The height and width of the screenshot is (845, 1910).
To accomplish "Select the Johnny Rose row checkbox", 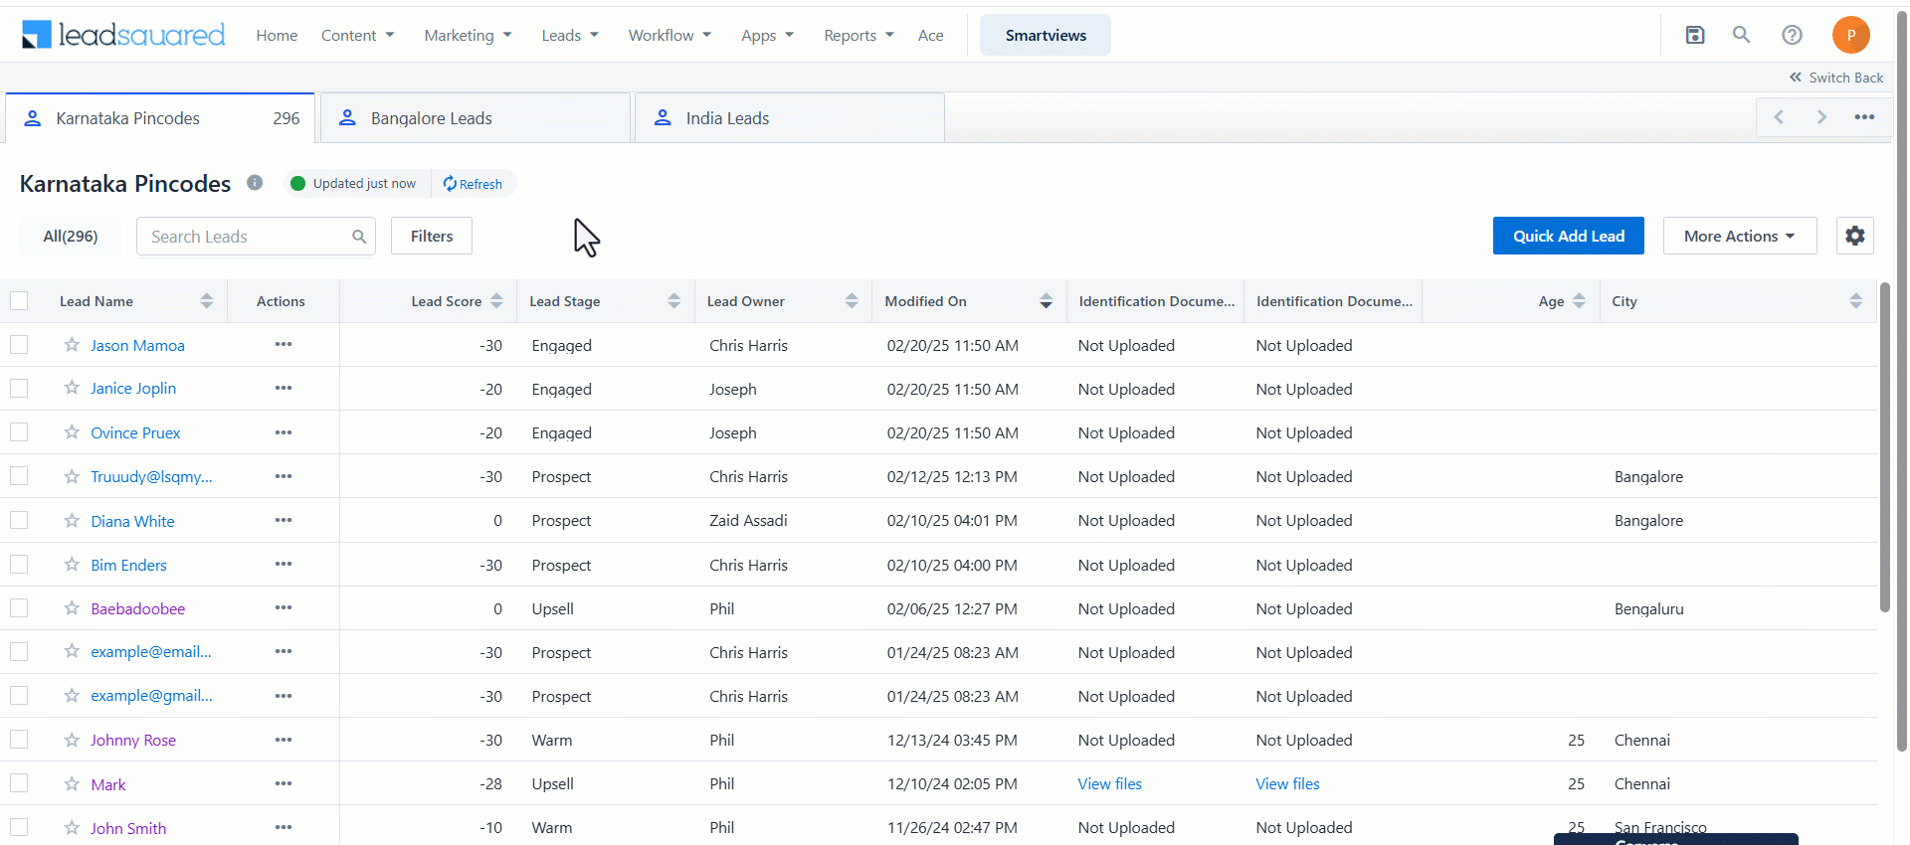I will (19, 740).
